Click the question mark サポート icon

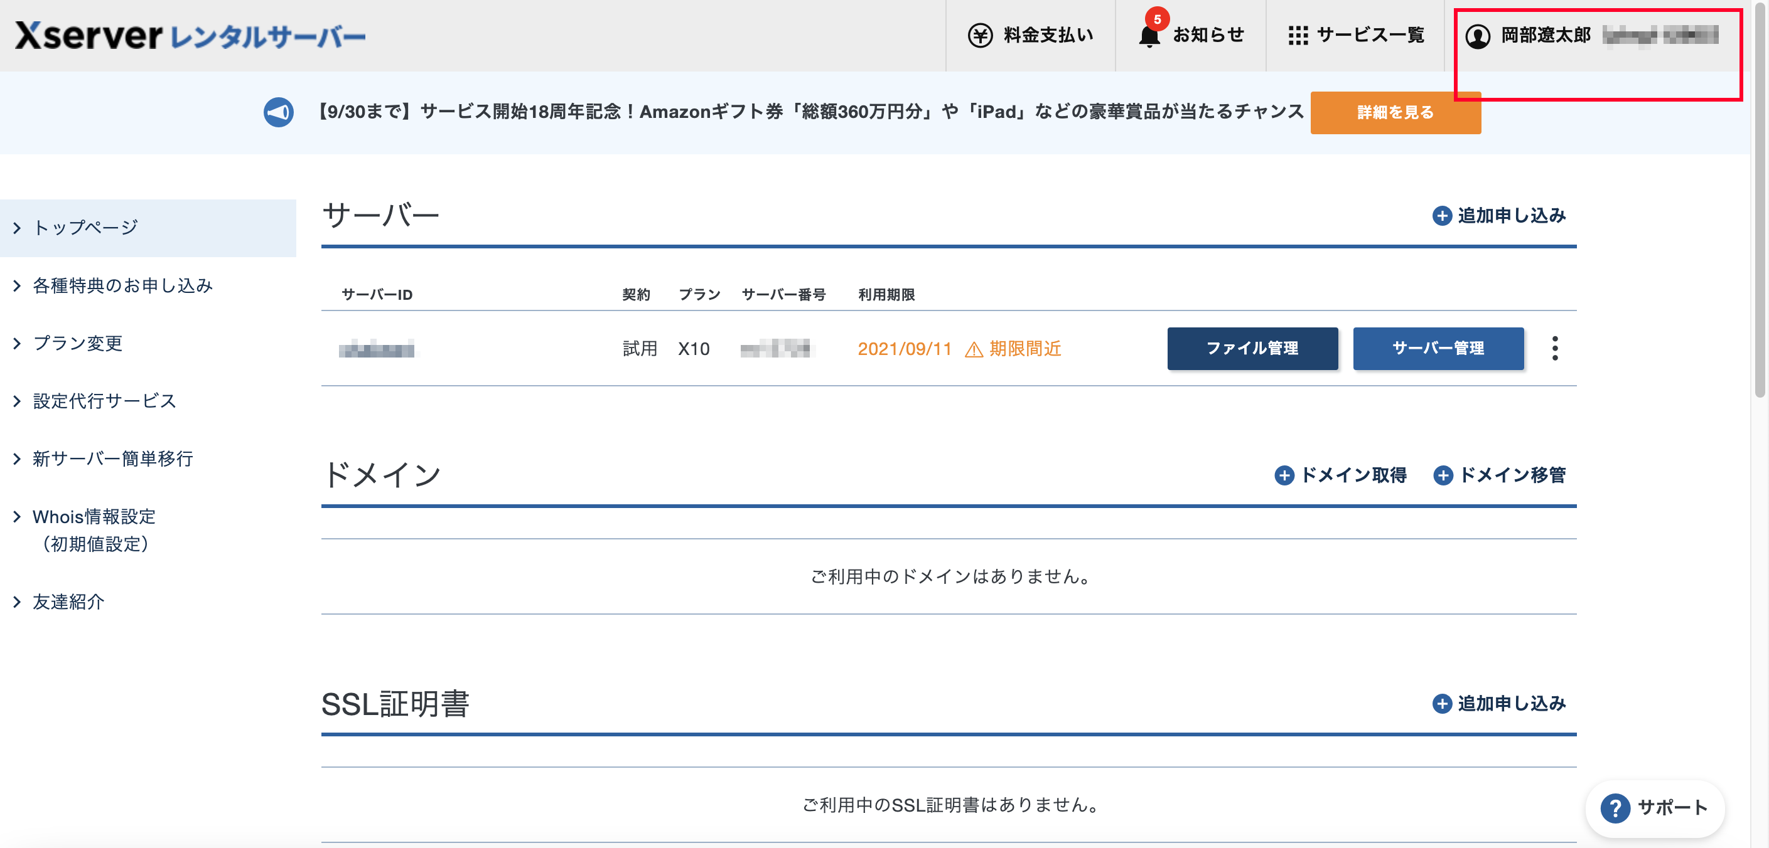click(x=1615, y=807)
